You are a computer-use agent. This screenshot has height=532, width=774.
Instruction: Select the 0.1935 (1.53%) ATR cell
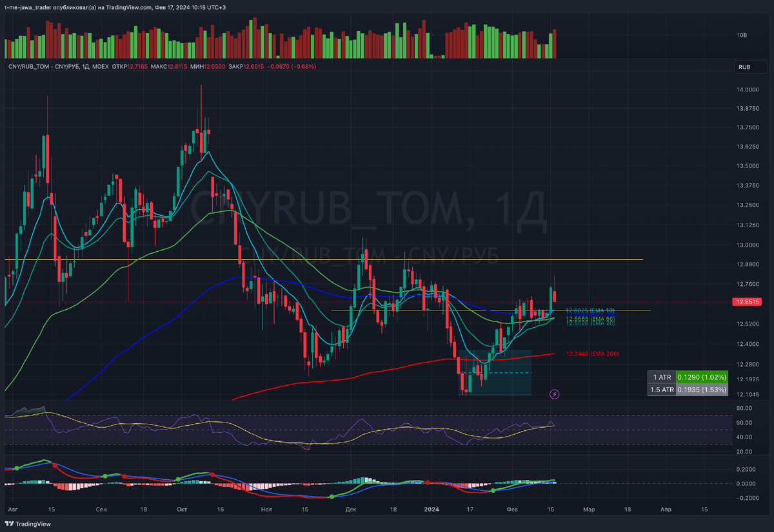coord(703,390)
